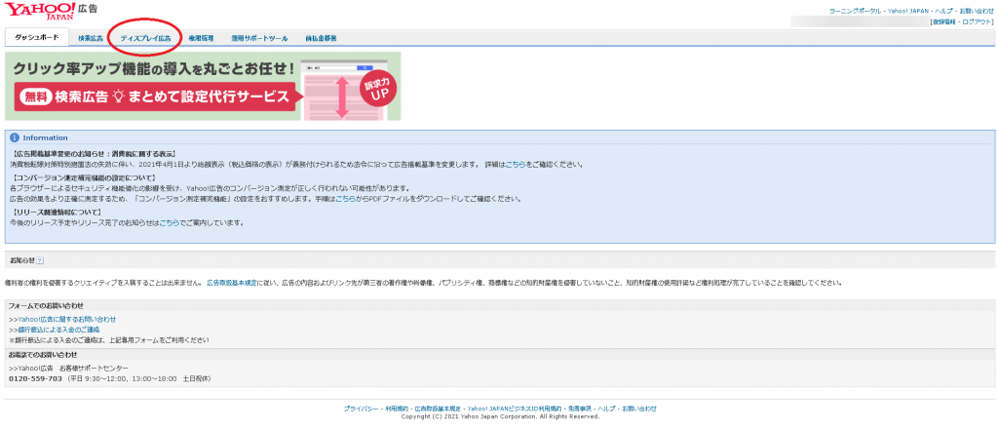Image resolution: width=998 pixels, height=430 pixels.
Task: Open the ラーニングポータル link in header
Action: (855, 12)
